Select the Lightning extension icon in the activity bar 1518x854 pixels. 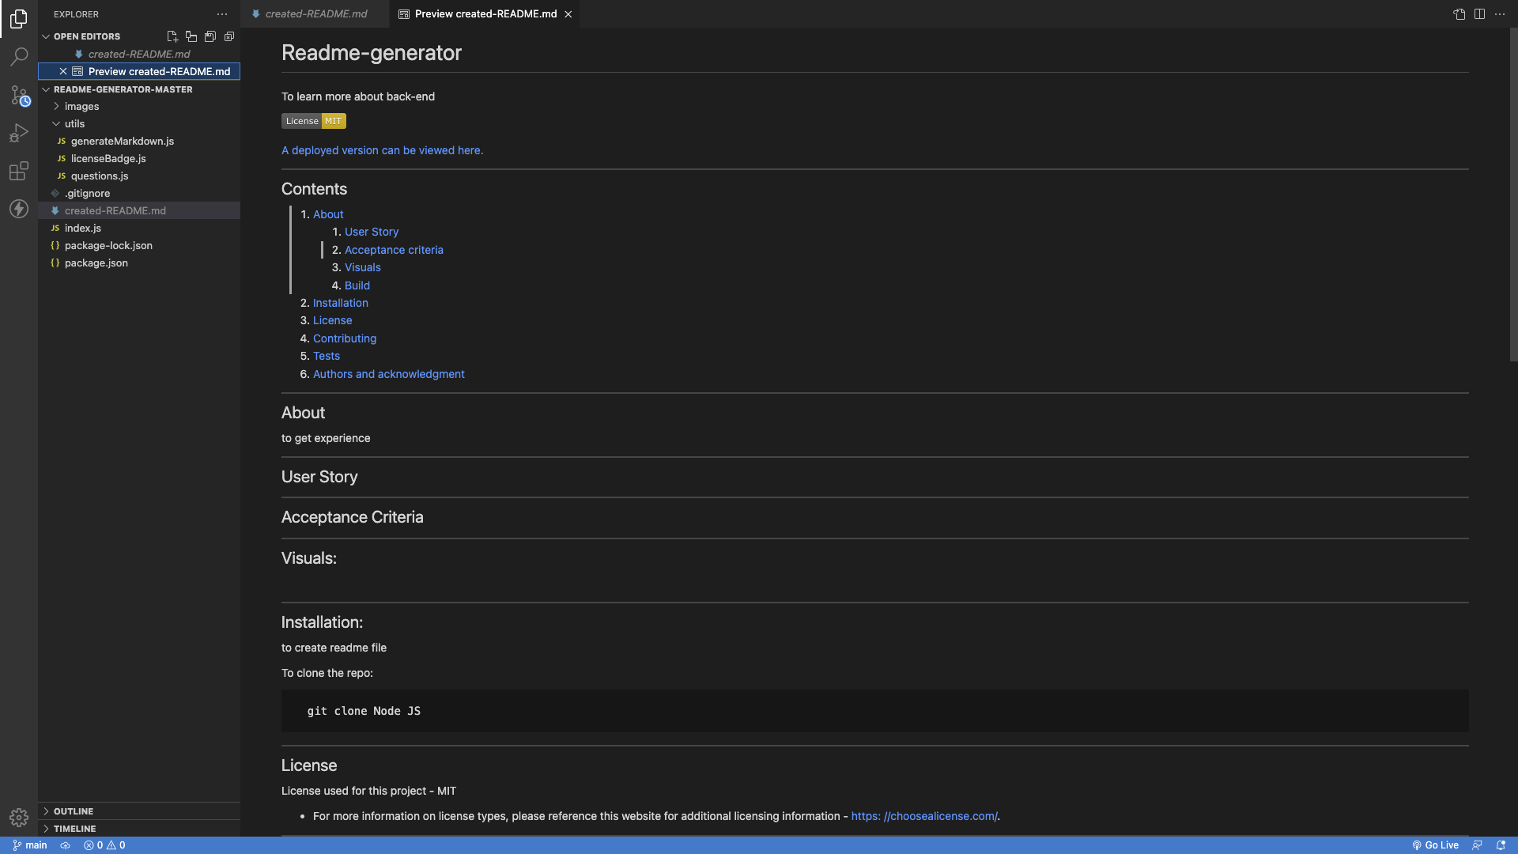(19, 209)
